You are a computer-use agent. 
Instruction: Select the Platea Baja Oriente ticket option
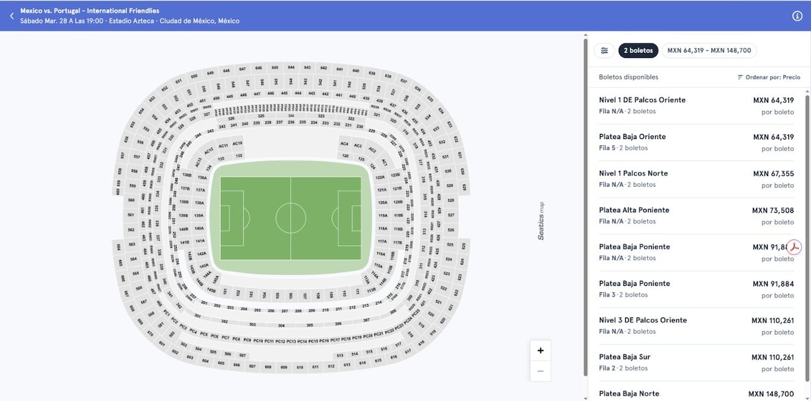696,142
